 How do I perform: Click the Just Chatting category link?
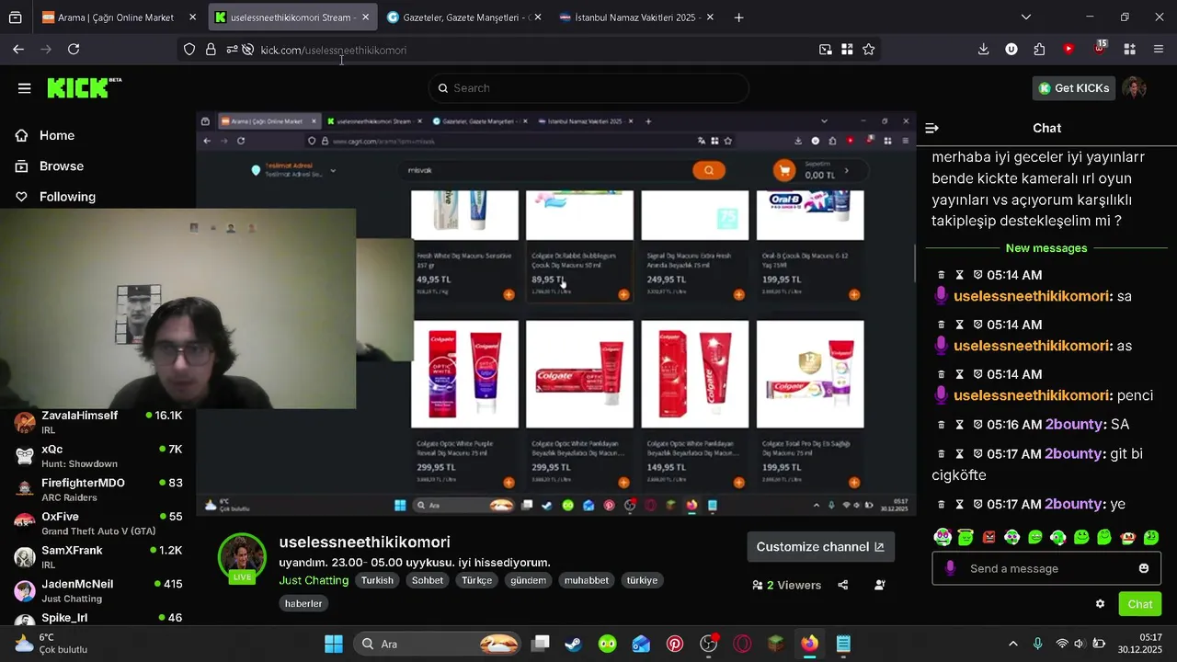pos(314,580)
